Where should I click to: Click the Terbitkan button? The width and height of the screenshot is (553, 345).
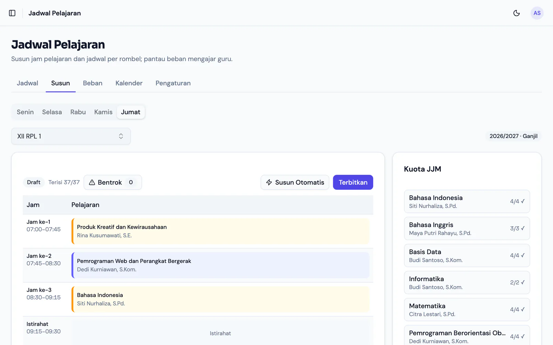coord(353,182)
